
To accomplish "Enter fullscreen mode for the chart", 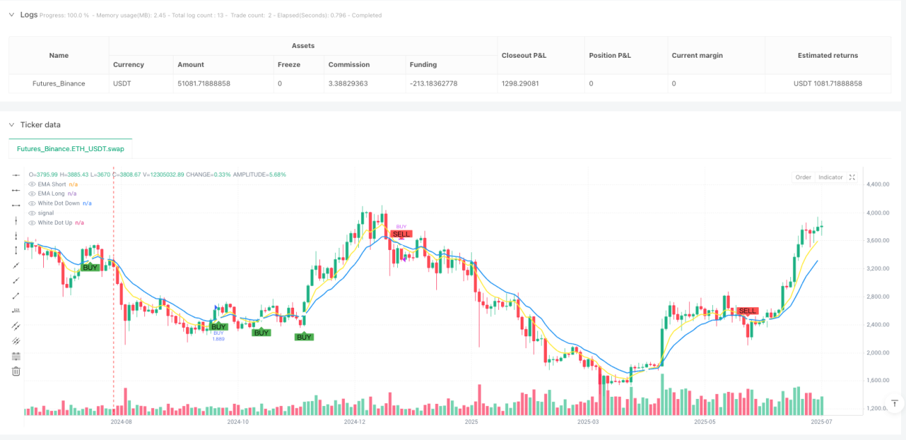I will click(852, 177).
